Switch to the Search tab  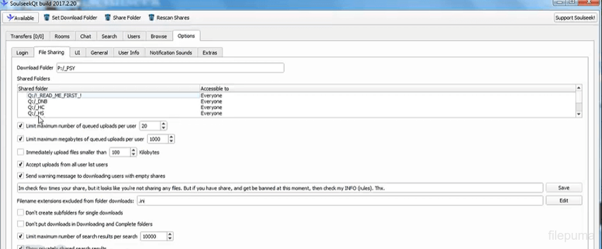pos(109,36)
